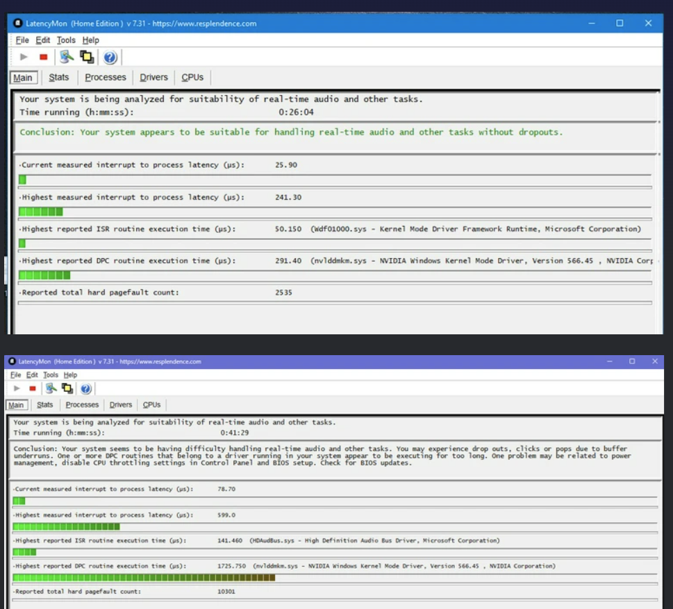Click the top window's DPC execution time bar
This screenshot has width=673, height=609.
tap(335, 275)
